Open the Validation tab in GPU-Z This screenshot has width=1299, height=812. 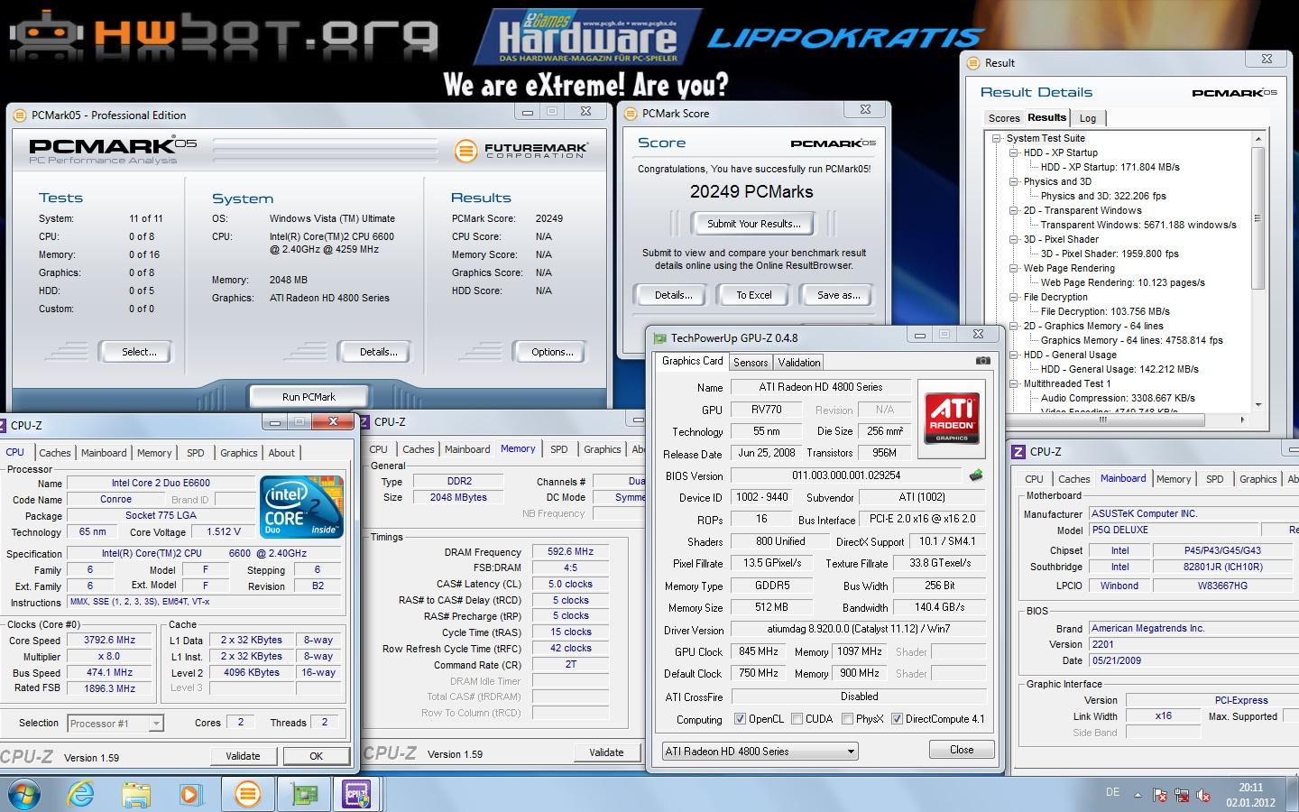799,363
